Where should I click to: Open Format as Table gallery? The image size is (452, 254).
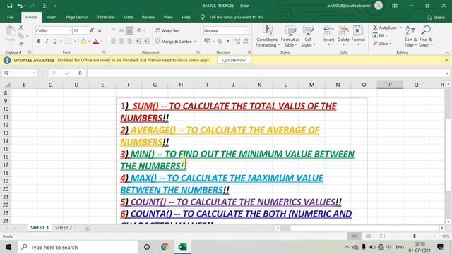(290, 36)
